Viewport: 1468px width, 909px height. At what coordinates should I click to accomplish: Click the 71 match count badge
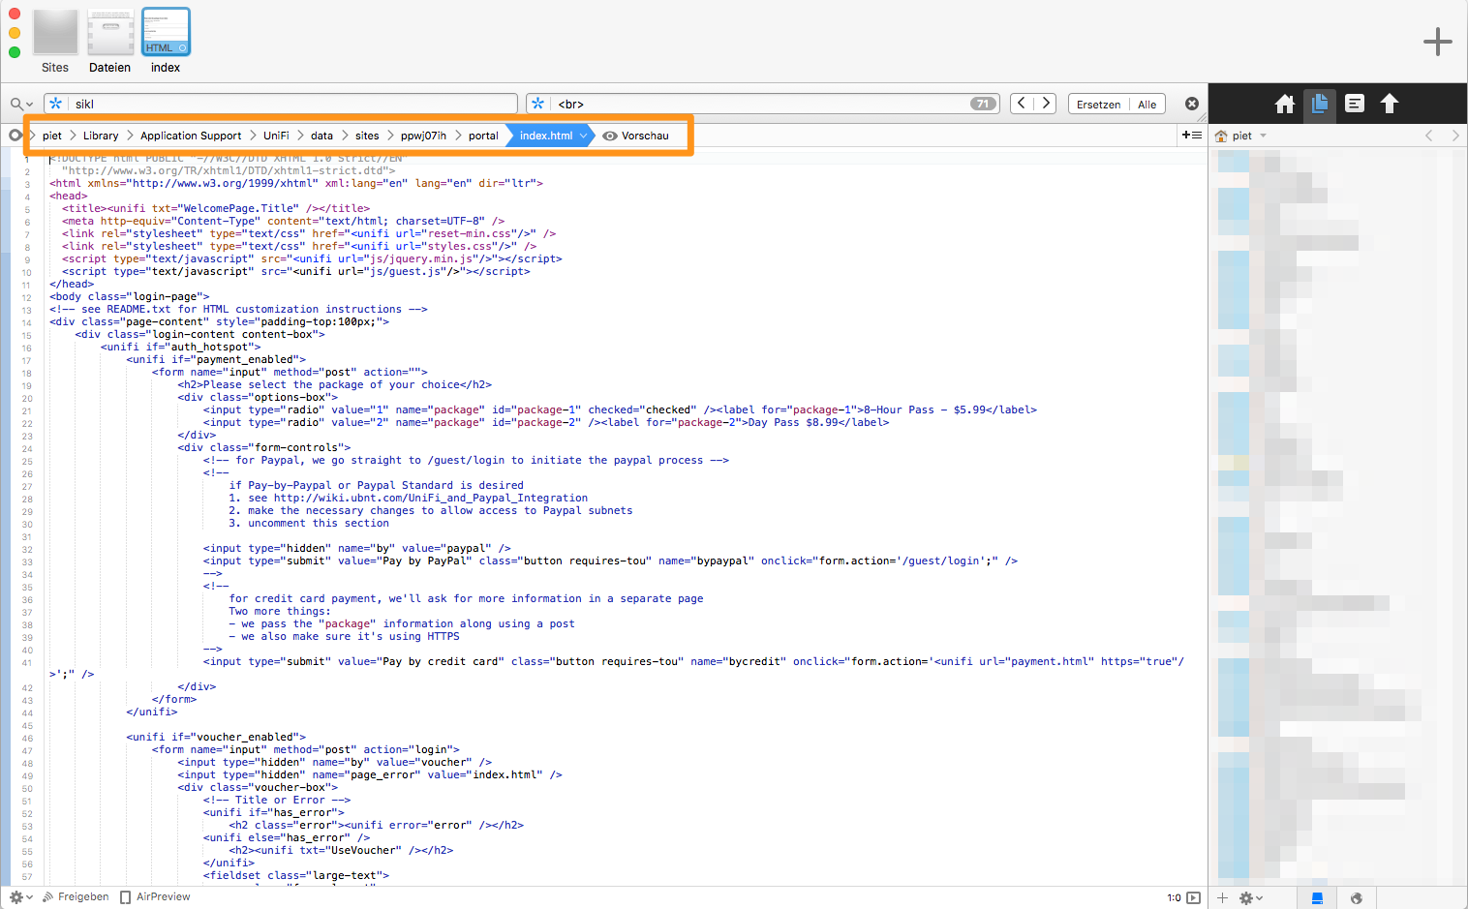click(x=983, y=104)
